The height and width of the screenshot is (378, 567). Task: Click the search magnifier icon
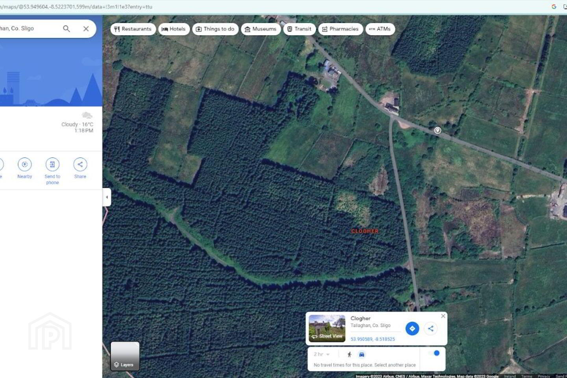click(67, 29)
